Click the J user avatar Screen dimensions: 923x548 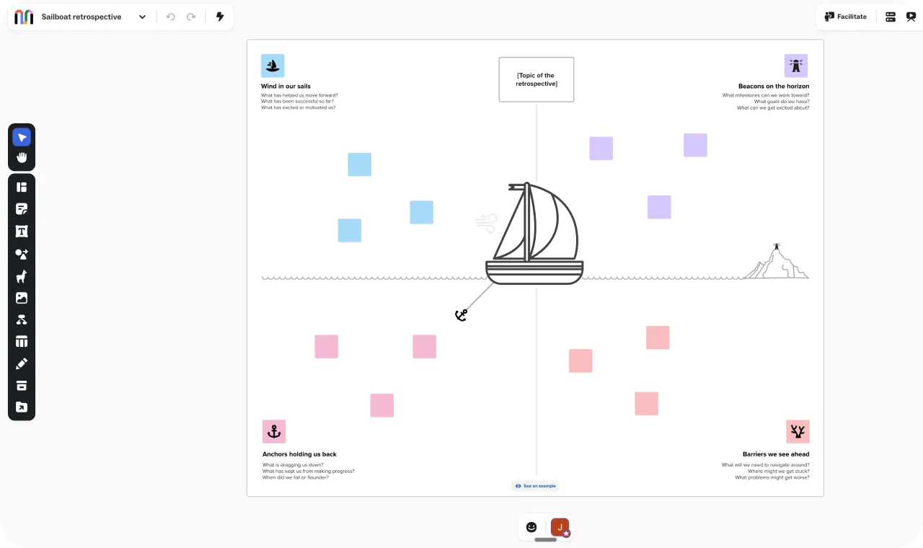[x=560, y=527]
